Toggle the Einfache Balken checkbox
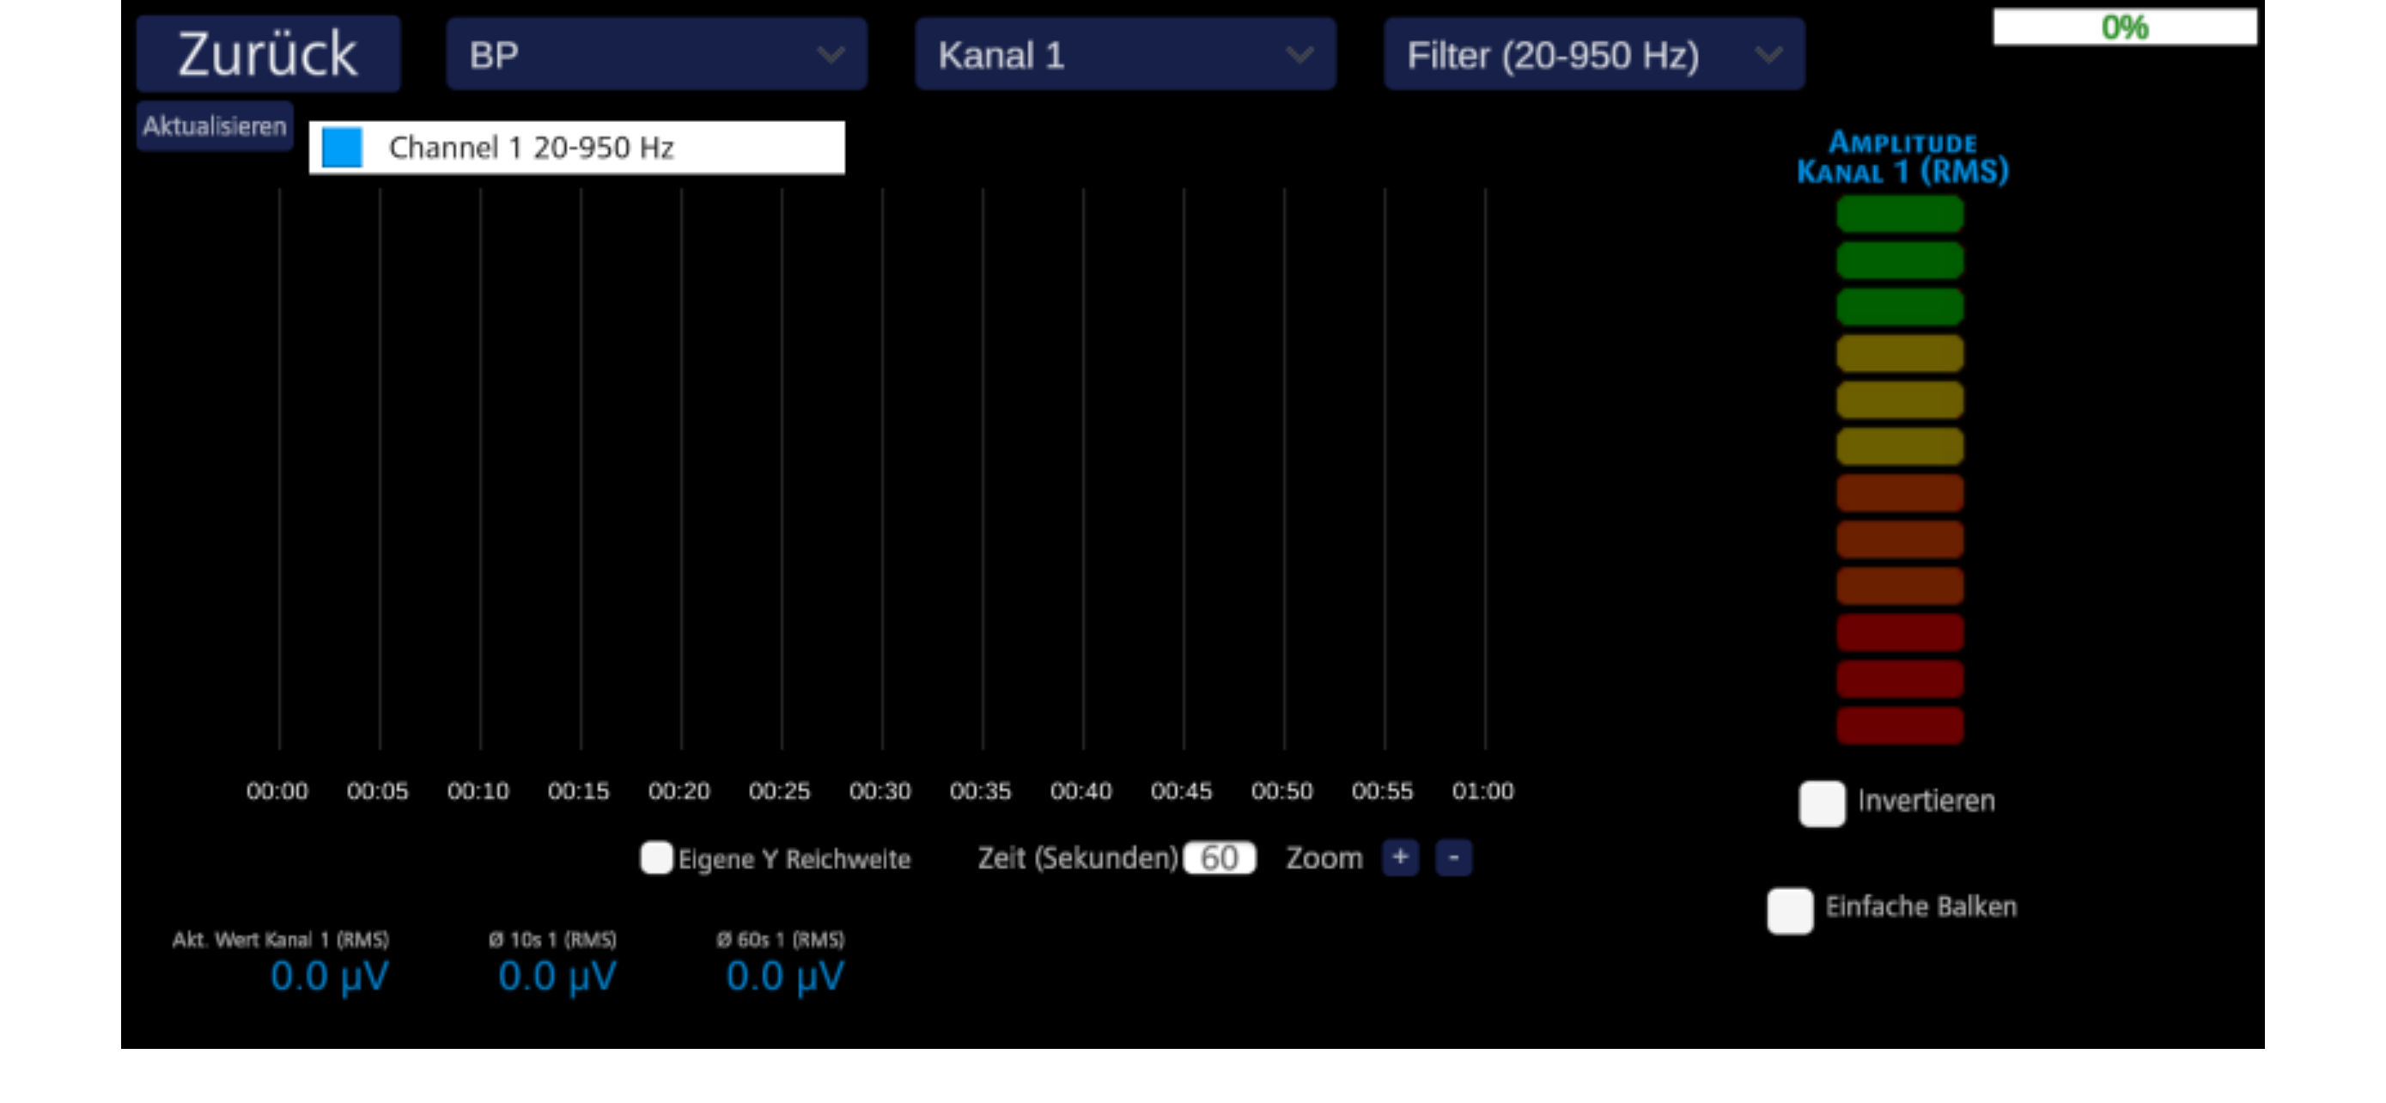Image resolution: width=2386 pixels, height=1103 pixels. pyautogui.click(x=1791, y=911)
